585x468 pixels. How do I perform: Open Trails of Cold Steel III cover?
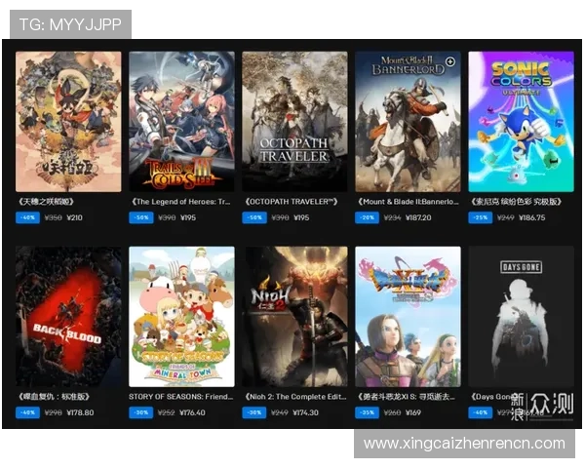pyautogui.click(x=181, y=122)
